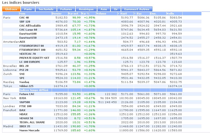
Task: Open the S&P500 index
Action: 25,102
